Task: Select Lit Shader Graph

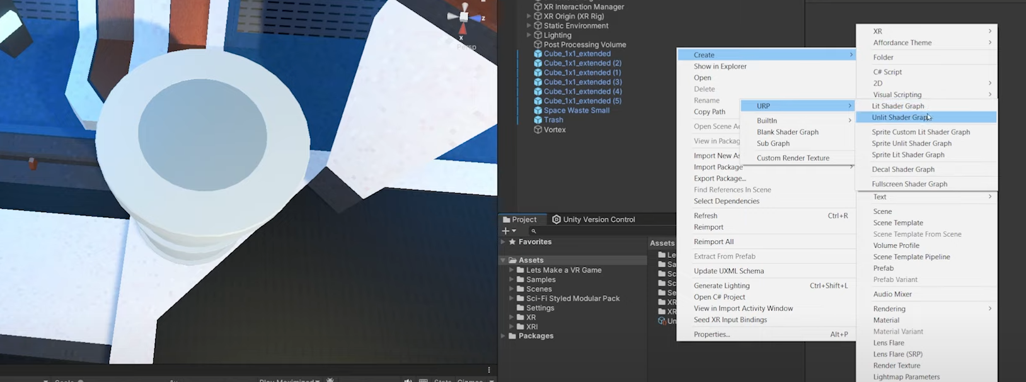Action: tap(926, 106)
